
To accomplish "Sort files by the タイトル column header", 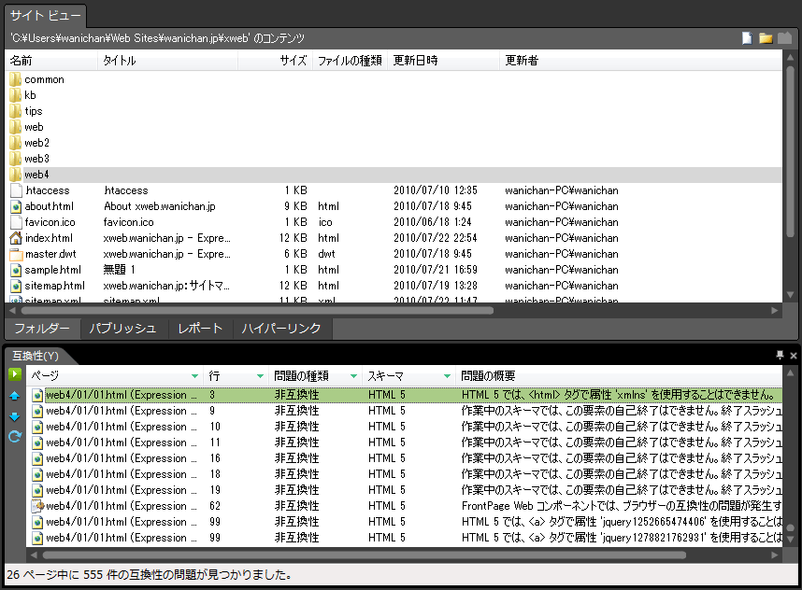I will pyautogui.click(x=167, y=61).
